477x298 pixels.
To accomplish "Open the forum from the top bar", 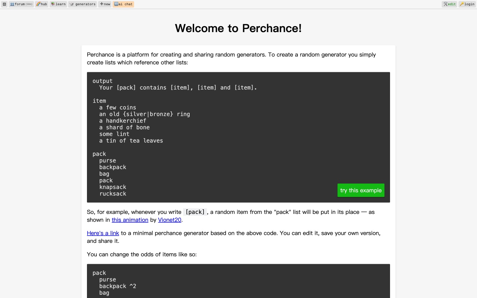I will click(x=21, y=4).
